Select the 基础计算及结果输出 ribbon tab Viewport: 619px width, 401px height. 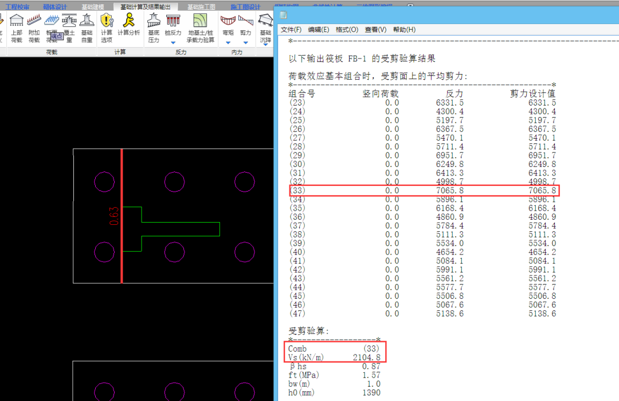pyautogui.click(x=145, y=7)
